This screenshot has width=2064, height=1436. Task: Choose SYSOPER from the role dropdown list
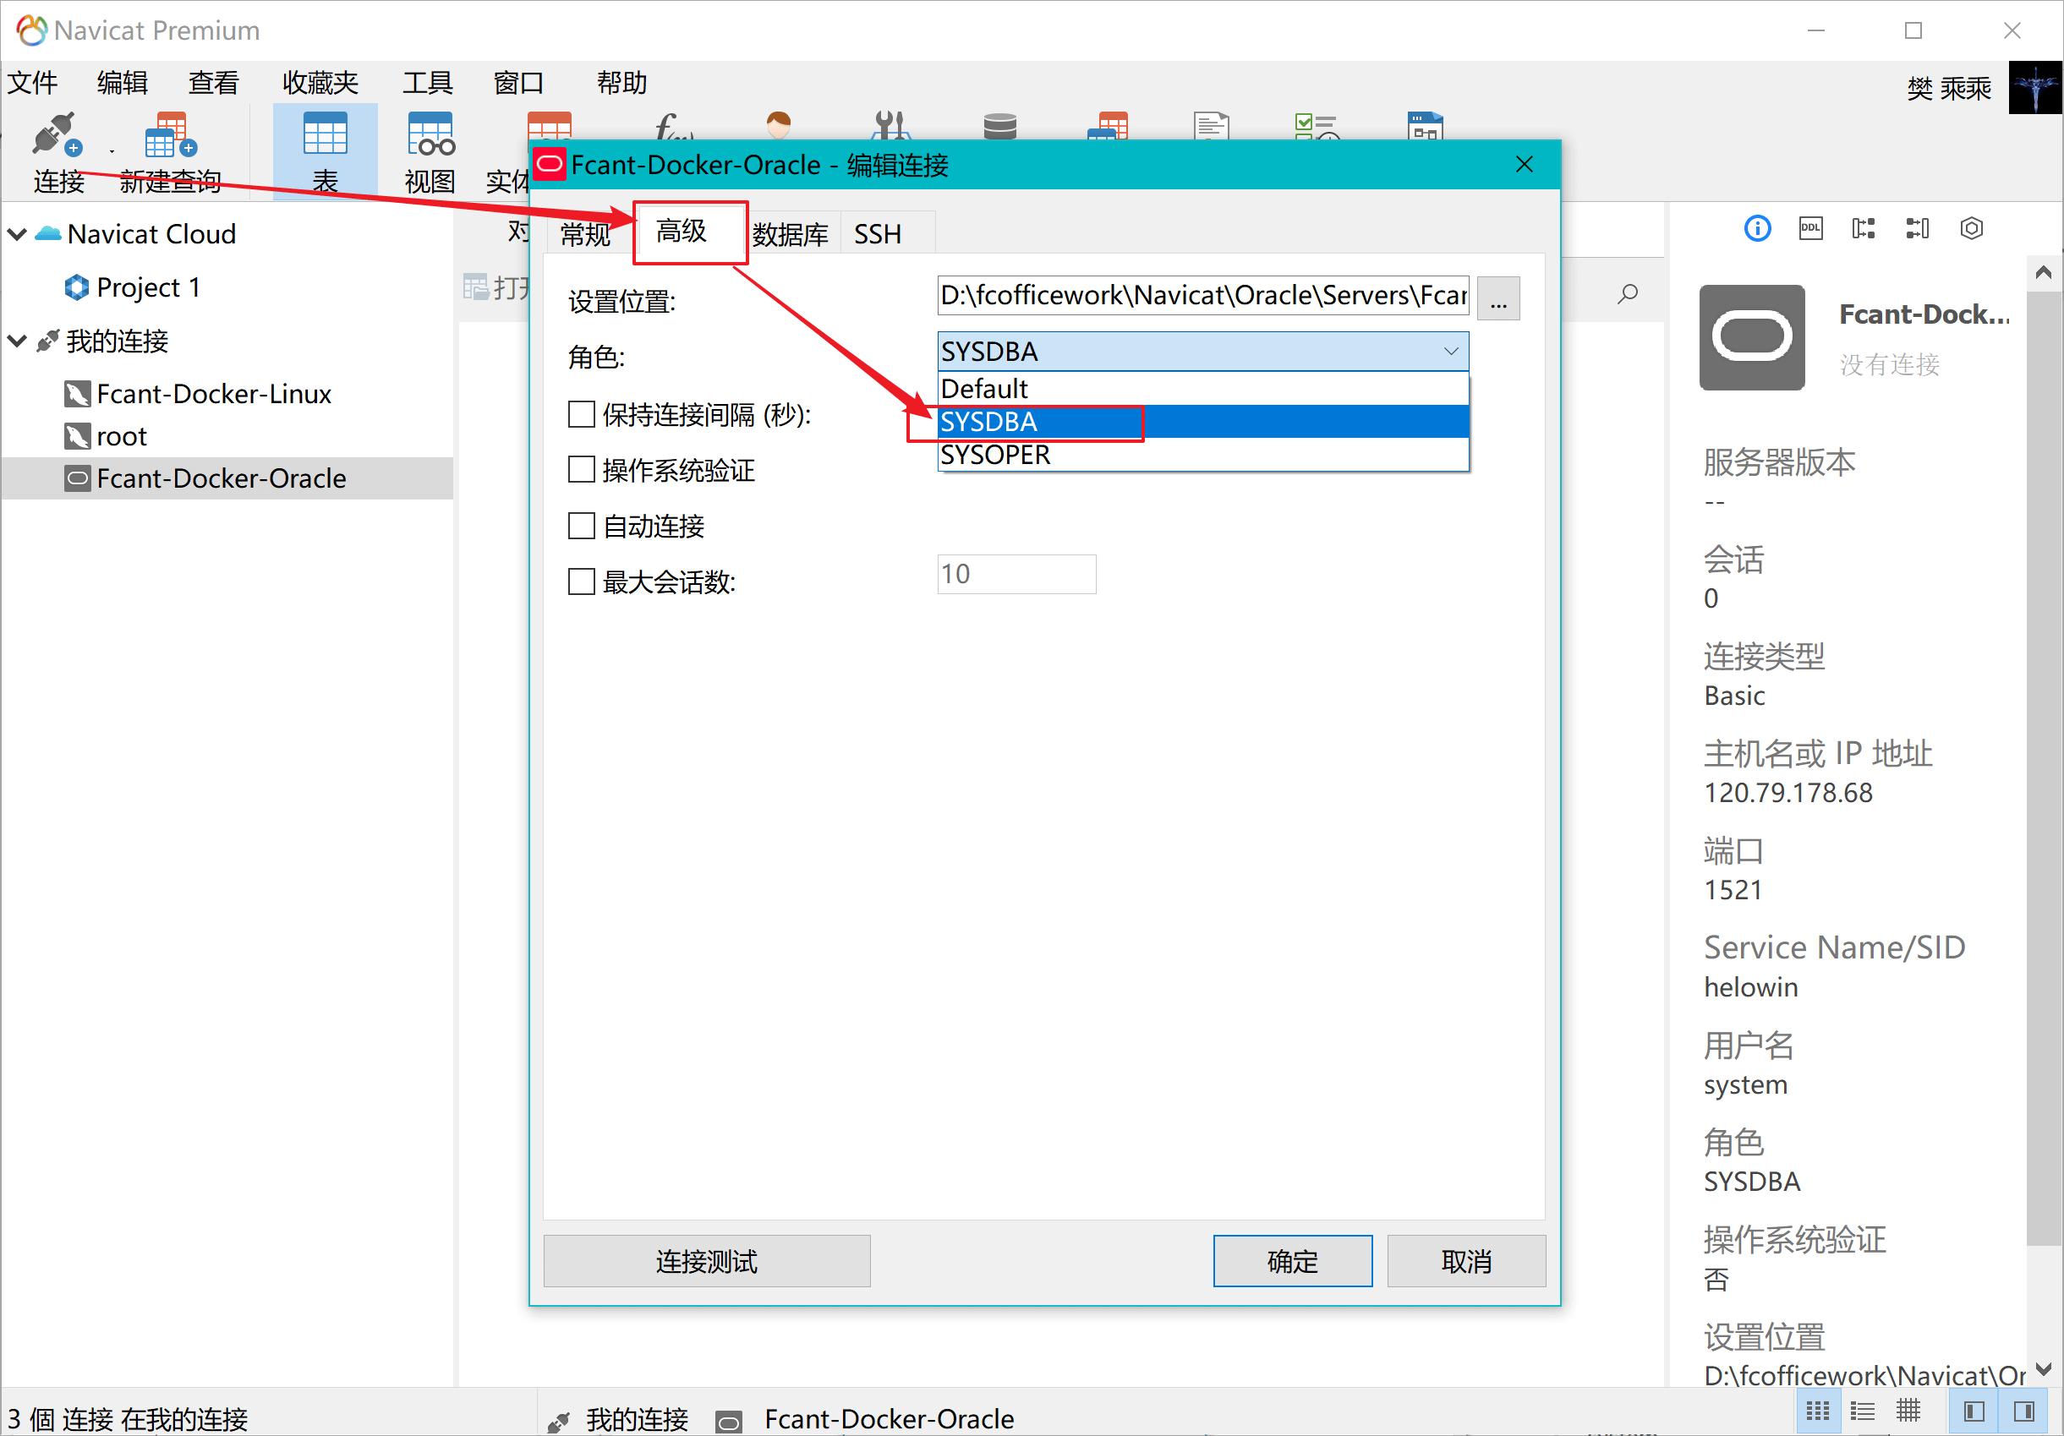point(995,456)
